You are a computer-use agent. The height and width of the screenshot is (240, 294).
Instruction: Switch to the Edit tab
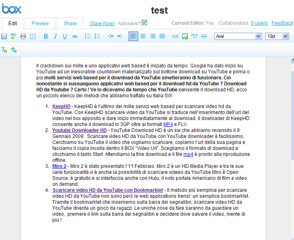[x=12, y=24]
